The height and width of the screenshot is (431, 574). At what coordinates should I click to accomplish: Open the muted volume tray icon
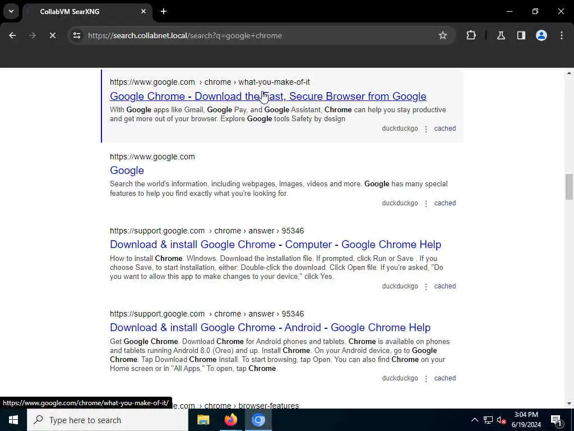[501, 420]
